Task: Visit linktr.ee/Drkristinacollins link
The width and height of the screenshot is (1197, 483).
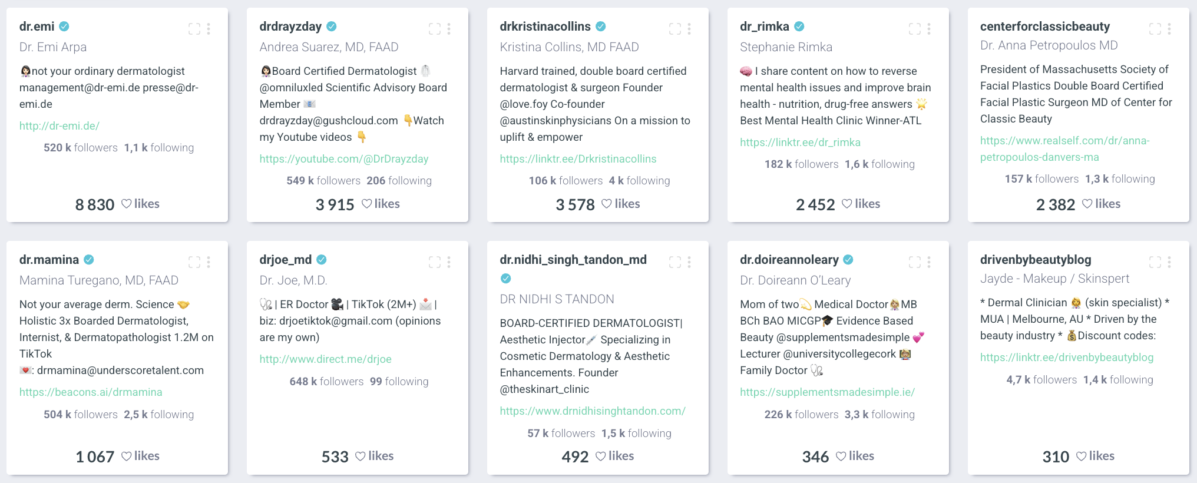Action: pyautogui.click(x=578, y=159)
